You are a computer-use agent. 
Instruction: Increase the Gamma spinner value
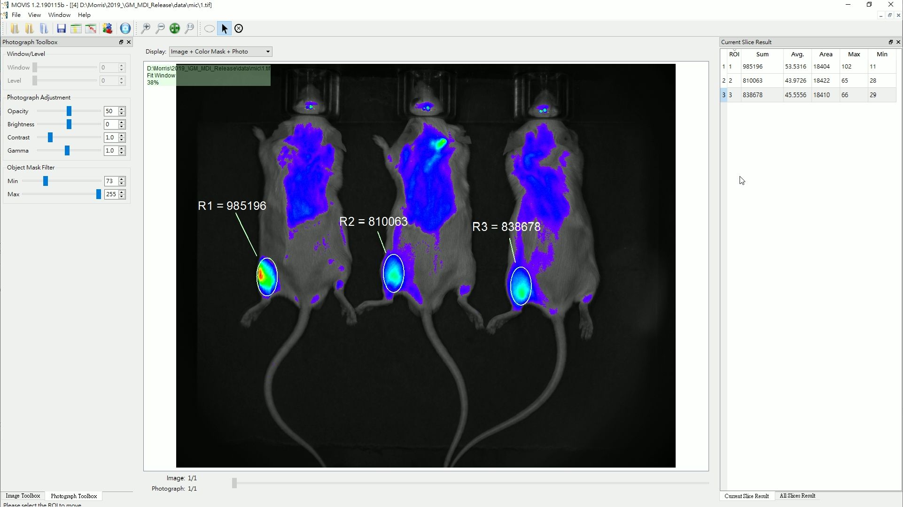coord(122,148)
